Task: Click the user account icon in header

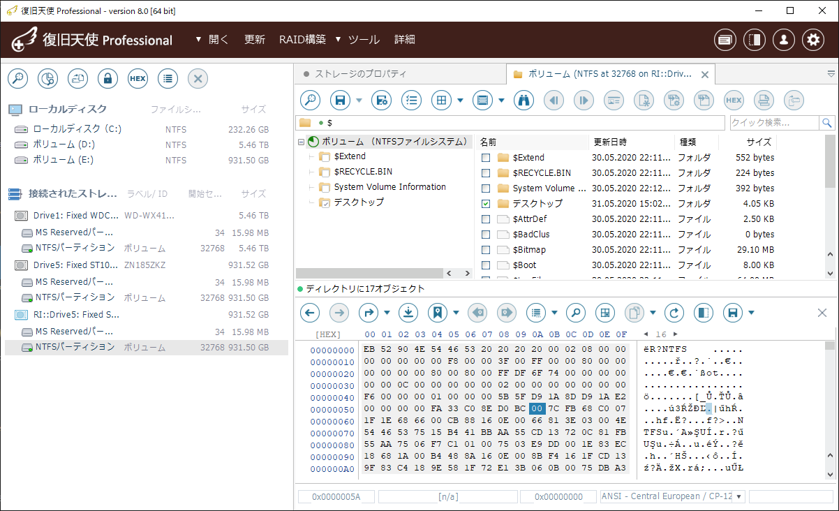Action: point(784,40)
